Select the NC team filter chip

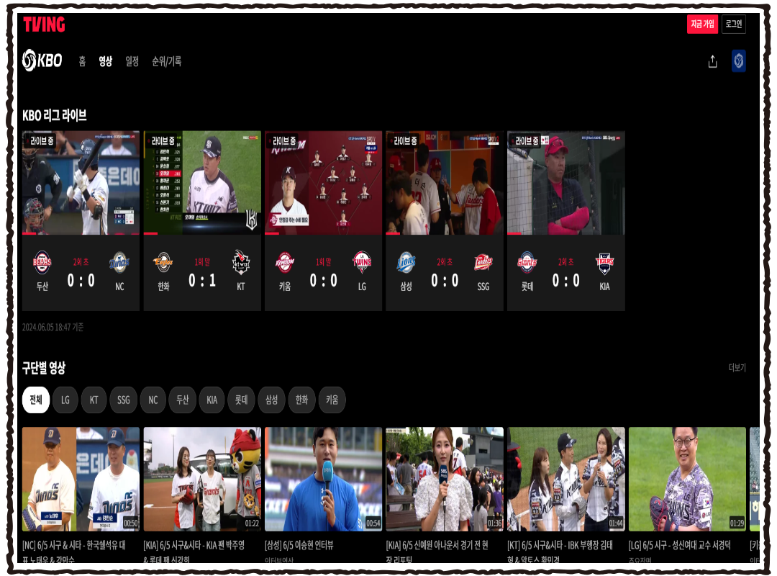click(153, 400)
